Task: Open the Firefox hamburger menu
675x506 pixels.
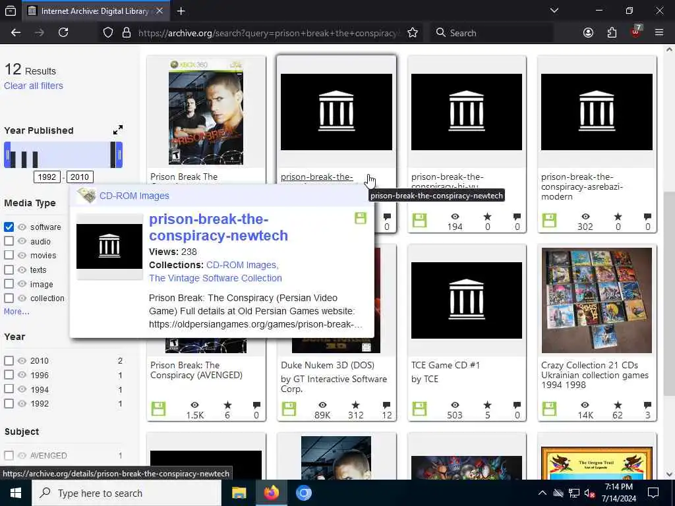Action: [x=659, y=33]
